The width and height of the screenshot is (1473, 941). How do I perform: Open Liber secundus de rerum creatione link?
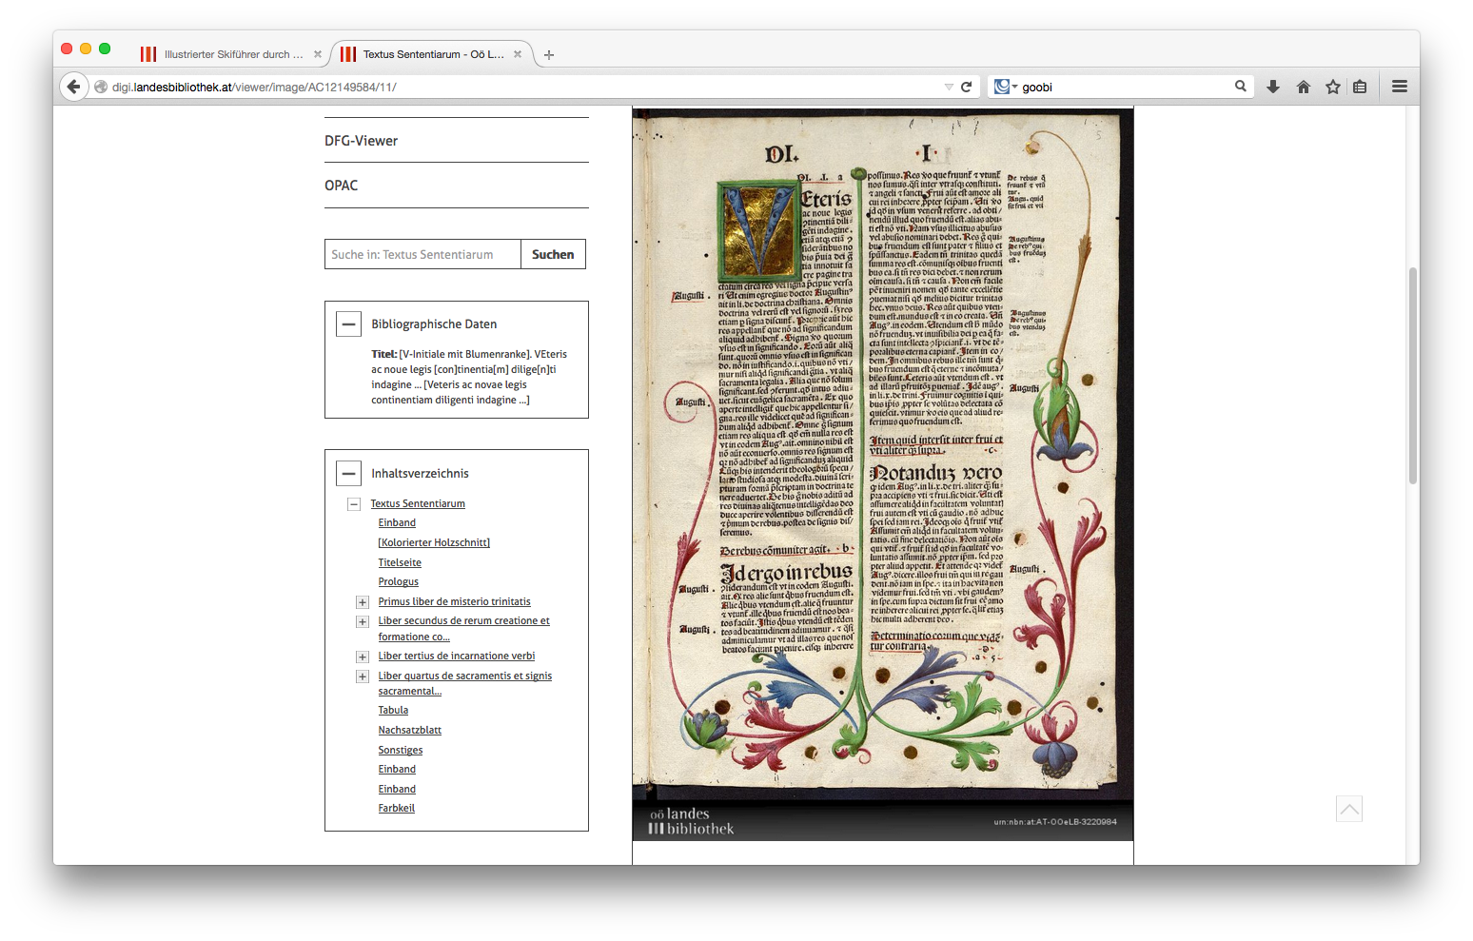point(463,629)
